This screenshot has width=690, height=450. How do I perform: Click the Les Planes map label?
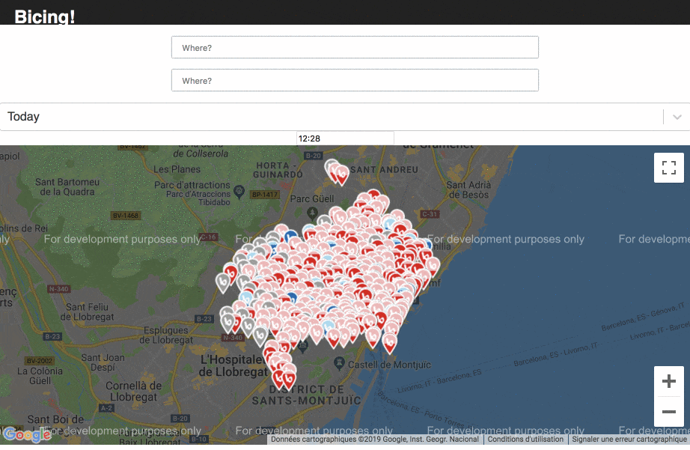[177, 169]
